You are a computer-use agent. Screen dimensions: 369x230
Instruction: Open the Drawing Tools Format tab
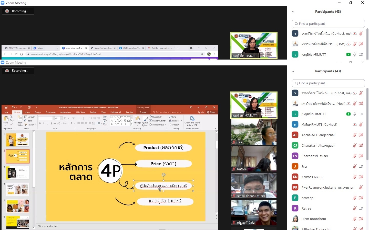pyautogui.click(x=143, y=112)
